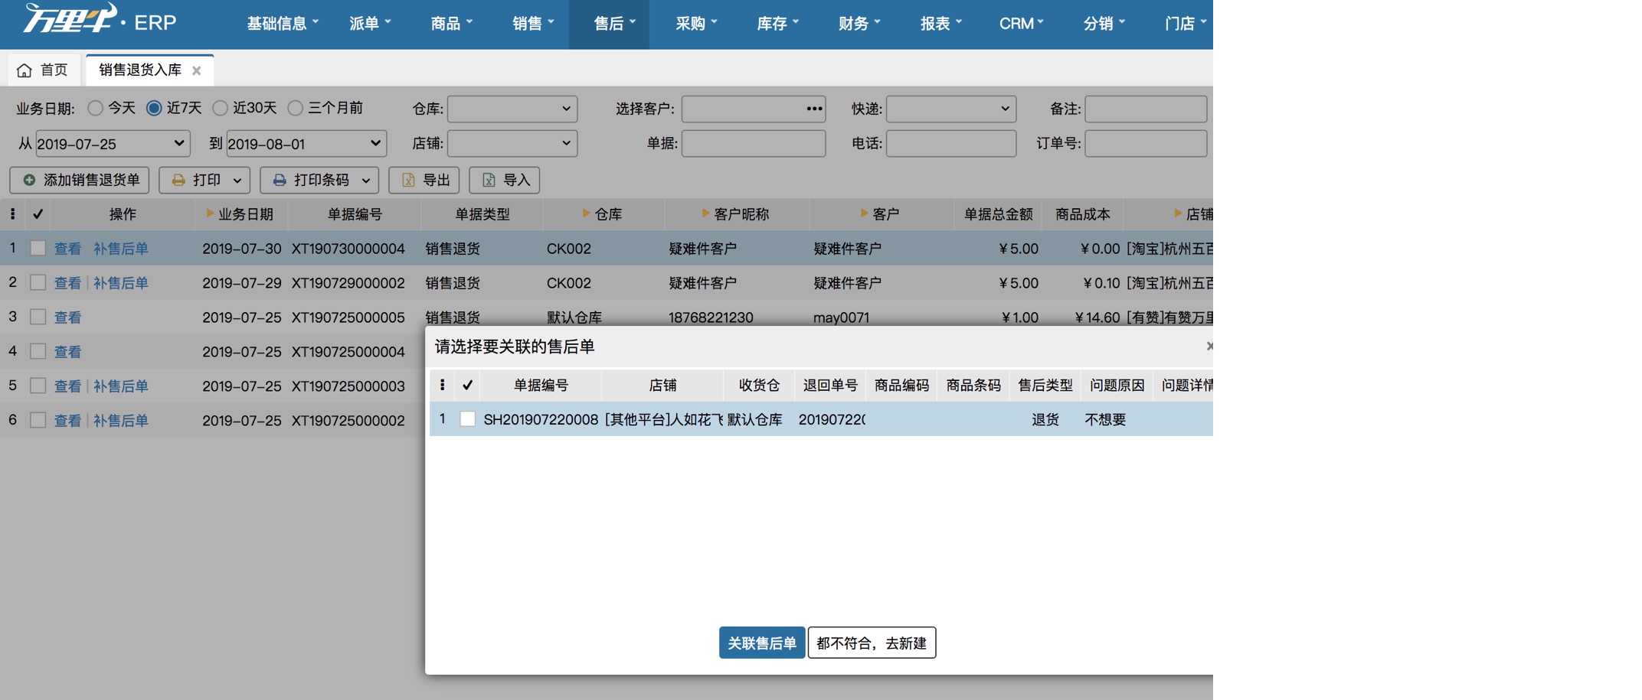Open 库存 menu
Screen dimensions: 1642x700
777,24
